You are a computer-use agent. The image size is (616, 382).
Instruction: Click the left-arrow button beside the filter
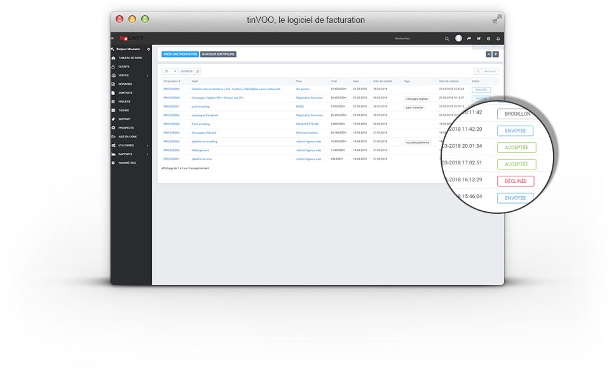coord(488,55)
